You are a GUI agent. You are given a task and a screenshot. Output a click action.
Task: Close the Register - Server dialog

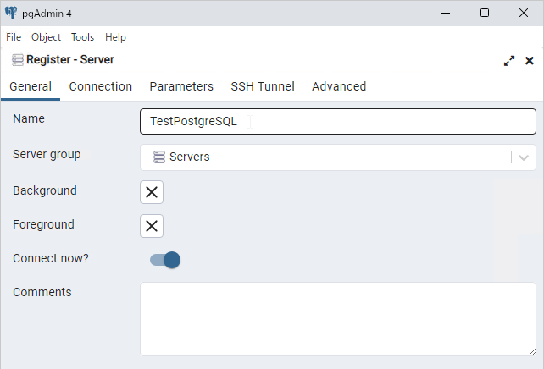coord(529,61)
